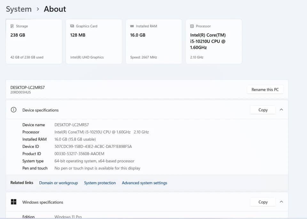
Task: Click the About breadcrumb title
Action: coord(55,9)
